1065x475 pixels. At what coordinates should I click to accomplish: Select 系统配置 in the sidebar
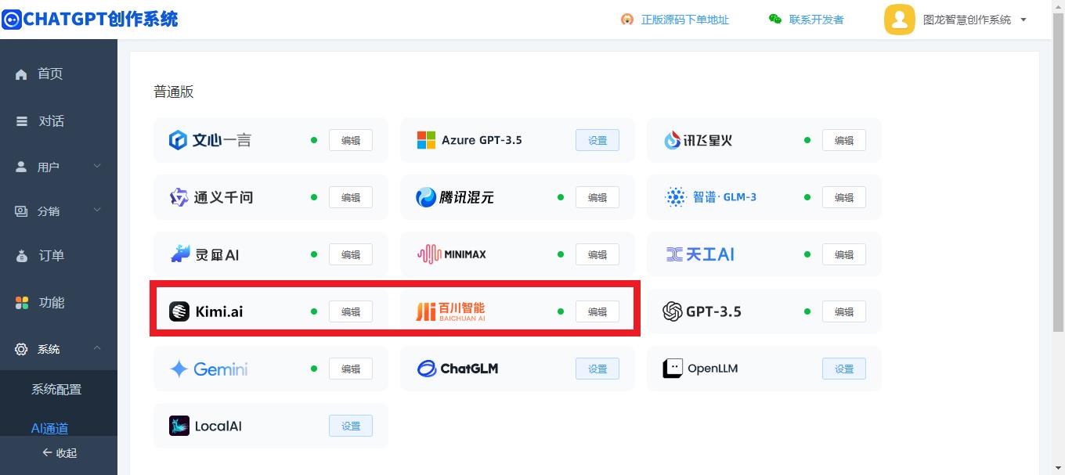[56, 390]
